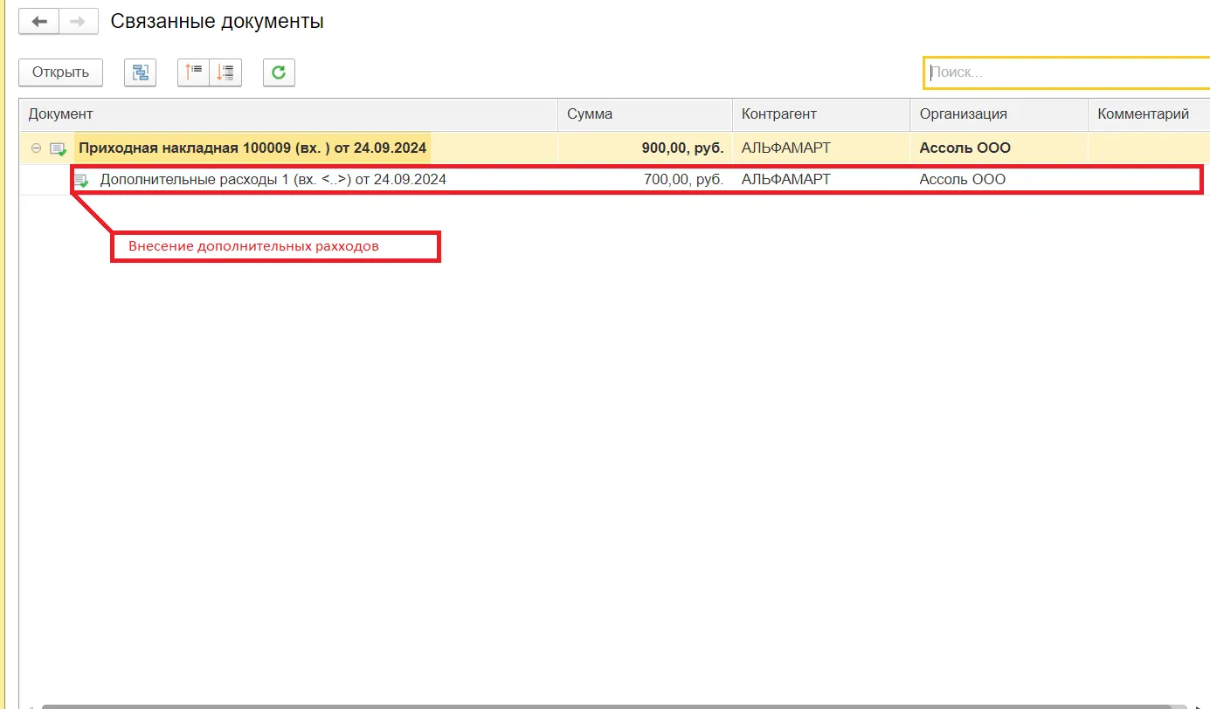Click document icon of Дополнительные расходы row
The height and width of the screenshot is (709, 1210).
81,181
